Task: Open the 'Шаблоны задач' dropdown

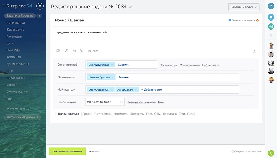Action: click(x=244, y=7)
